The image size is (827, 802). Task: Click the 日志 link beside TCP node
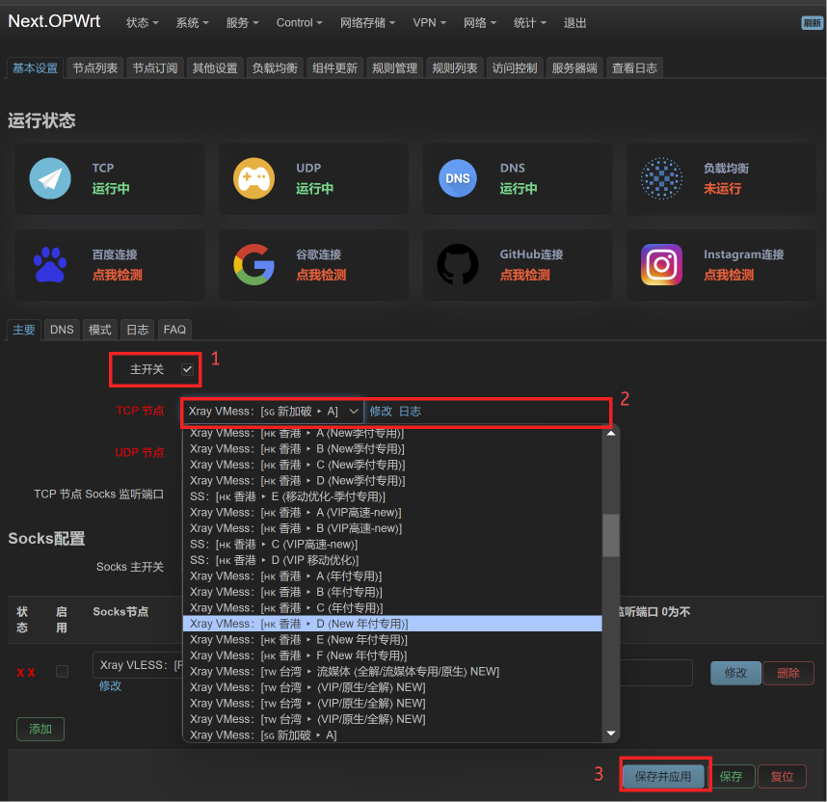pos(410,412)
